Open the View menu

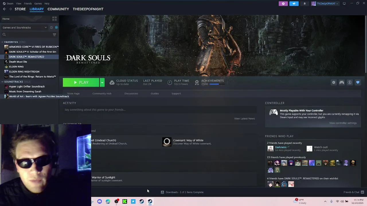pyautogui.click(x=19, y=3)
